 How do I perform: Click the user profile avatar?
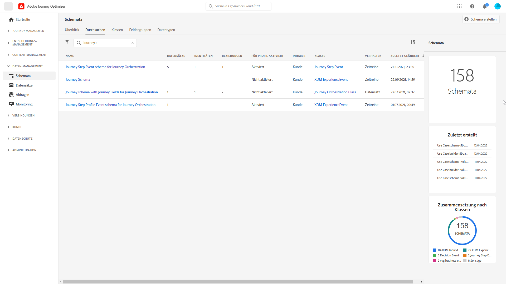tap(497, 6)
